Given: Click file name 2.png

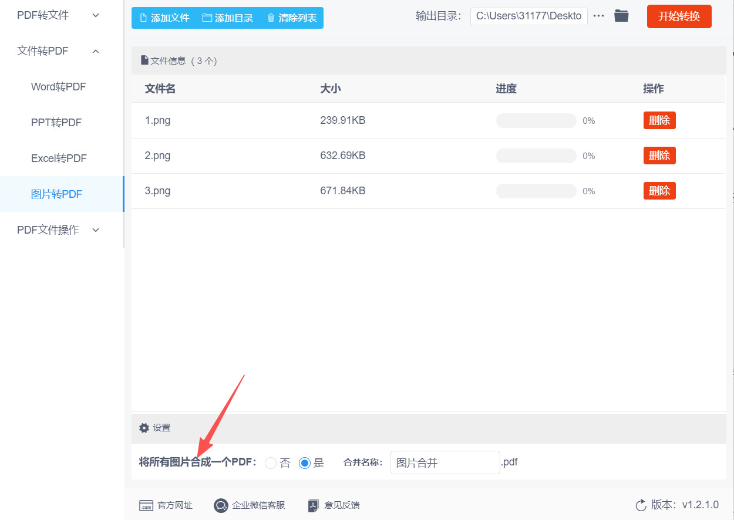Looking at the screenshot, I should coord(158,156).
